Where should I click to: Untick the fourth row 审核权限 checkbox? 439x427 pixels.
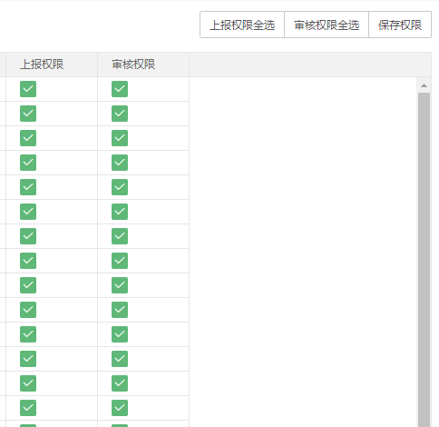(120, 163)
